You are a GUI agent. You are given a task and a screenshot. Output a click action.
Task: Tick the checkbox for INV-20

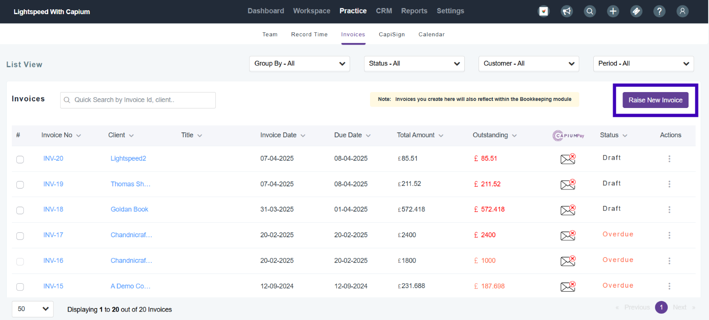[20, 159]
